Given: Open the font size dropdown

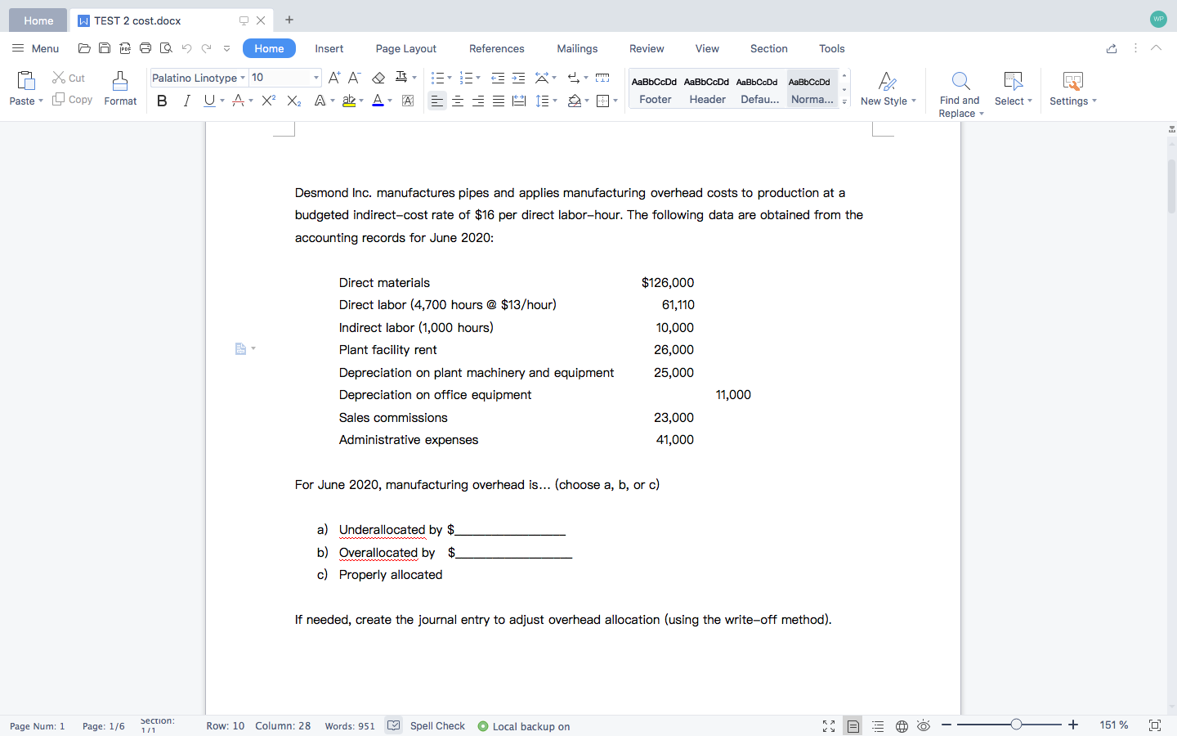Looking at the screenshot, I should (x=316, y=78).
